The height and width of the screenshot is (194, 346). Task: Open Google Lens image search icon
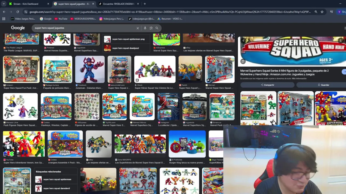(x=151, y=28)
